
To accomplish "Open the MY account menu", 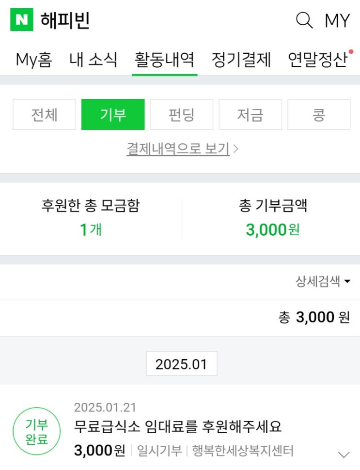I will tap(337, 20).
